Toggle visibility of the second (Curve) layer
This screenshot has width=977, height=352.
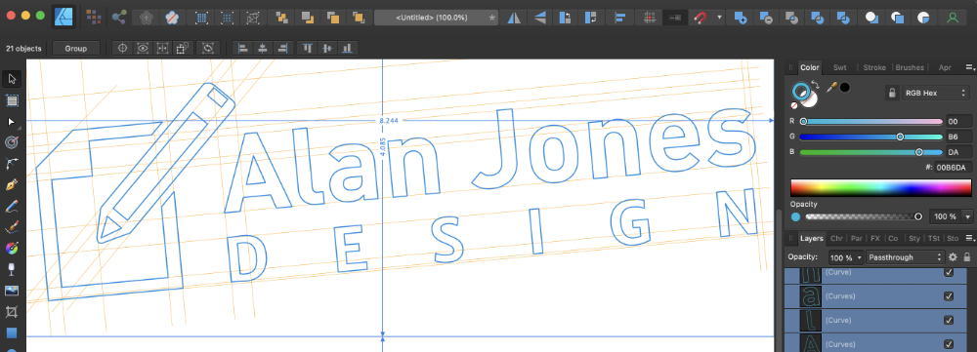[x=949, y=320]
